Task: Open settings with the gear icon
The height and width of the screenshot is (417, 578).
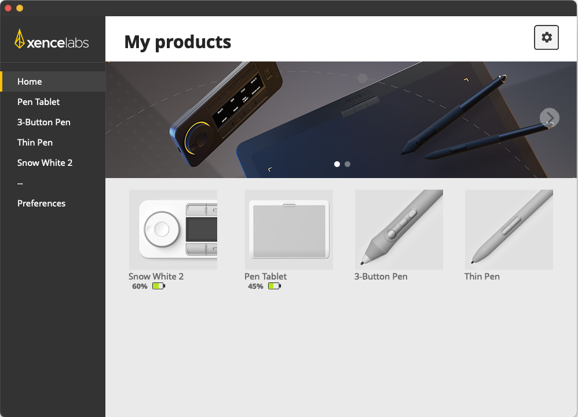Action: click(x=546, y=37)
